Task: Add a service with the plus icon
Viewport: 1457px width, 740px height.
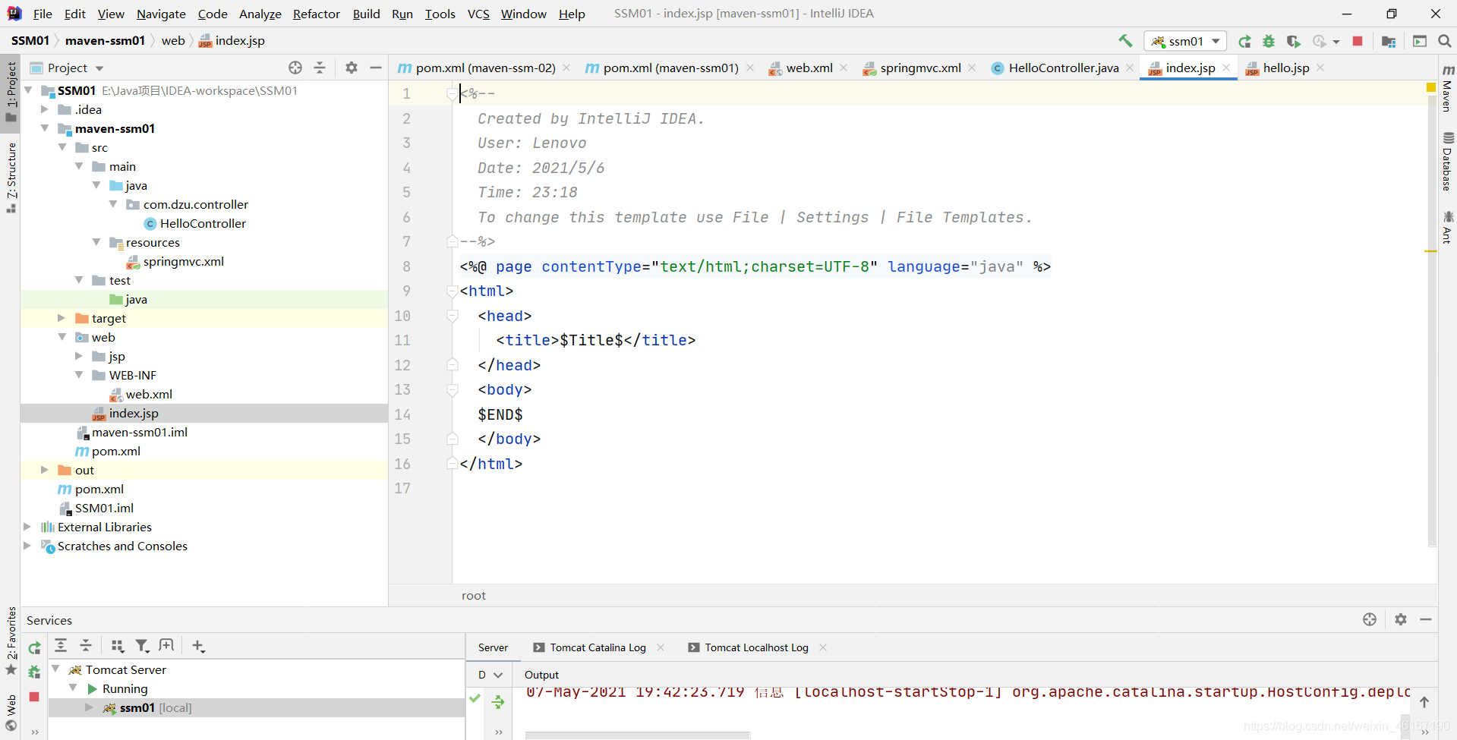Action: 198,646
